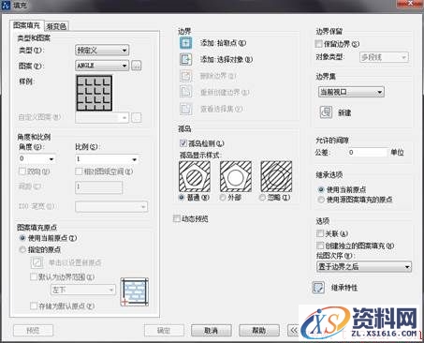Toggle the 相对图纸空间 checkbox
This screenshot has height=343, width=424.
[x=79, y=171]
